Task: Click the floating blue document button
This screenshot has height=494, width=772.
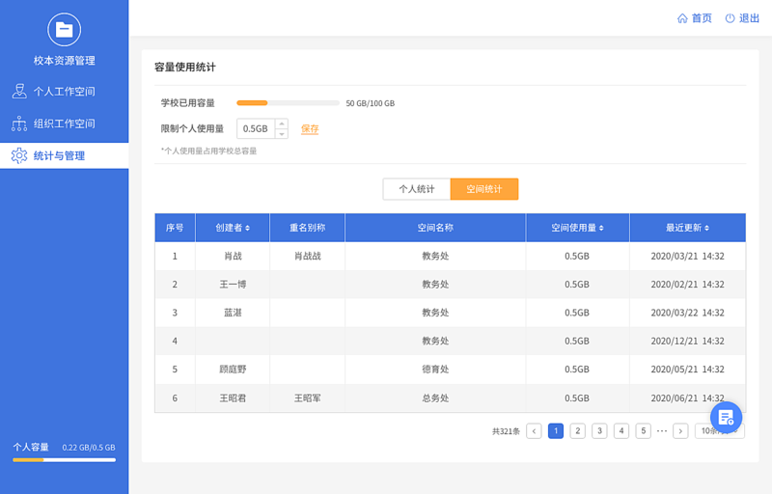Action: click(x=726, y=417)
